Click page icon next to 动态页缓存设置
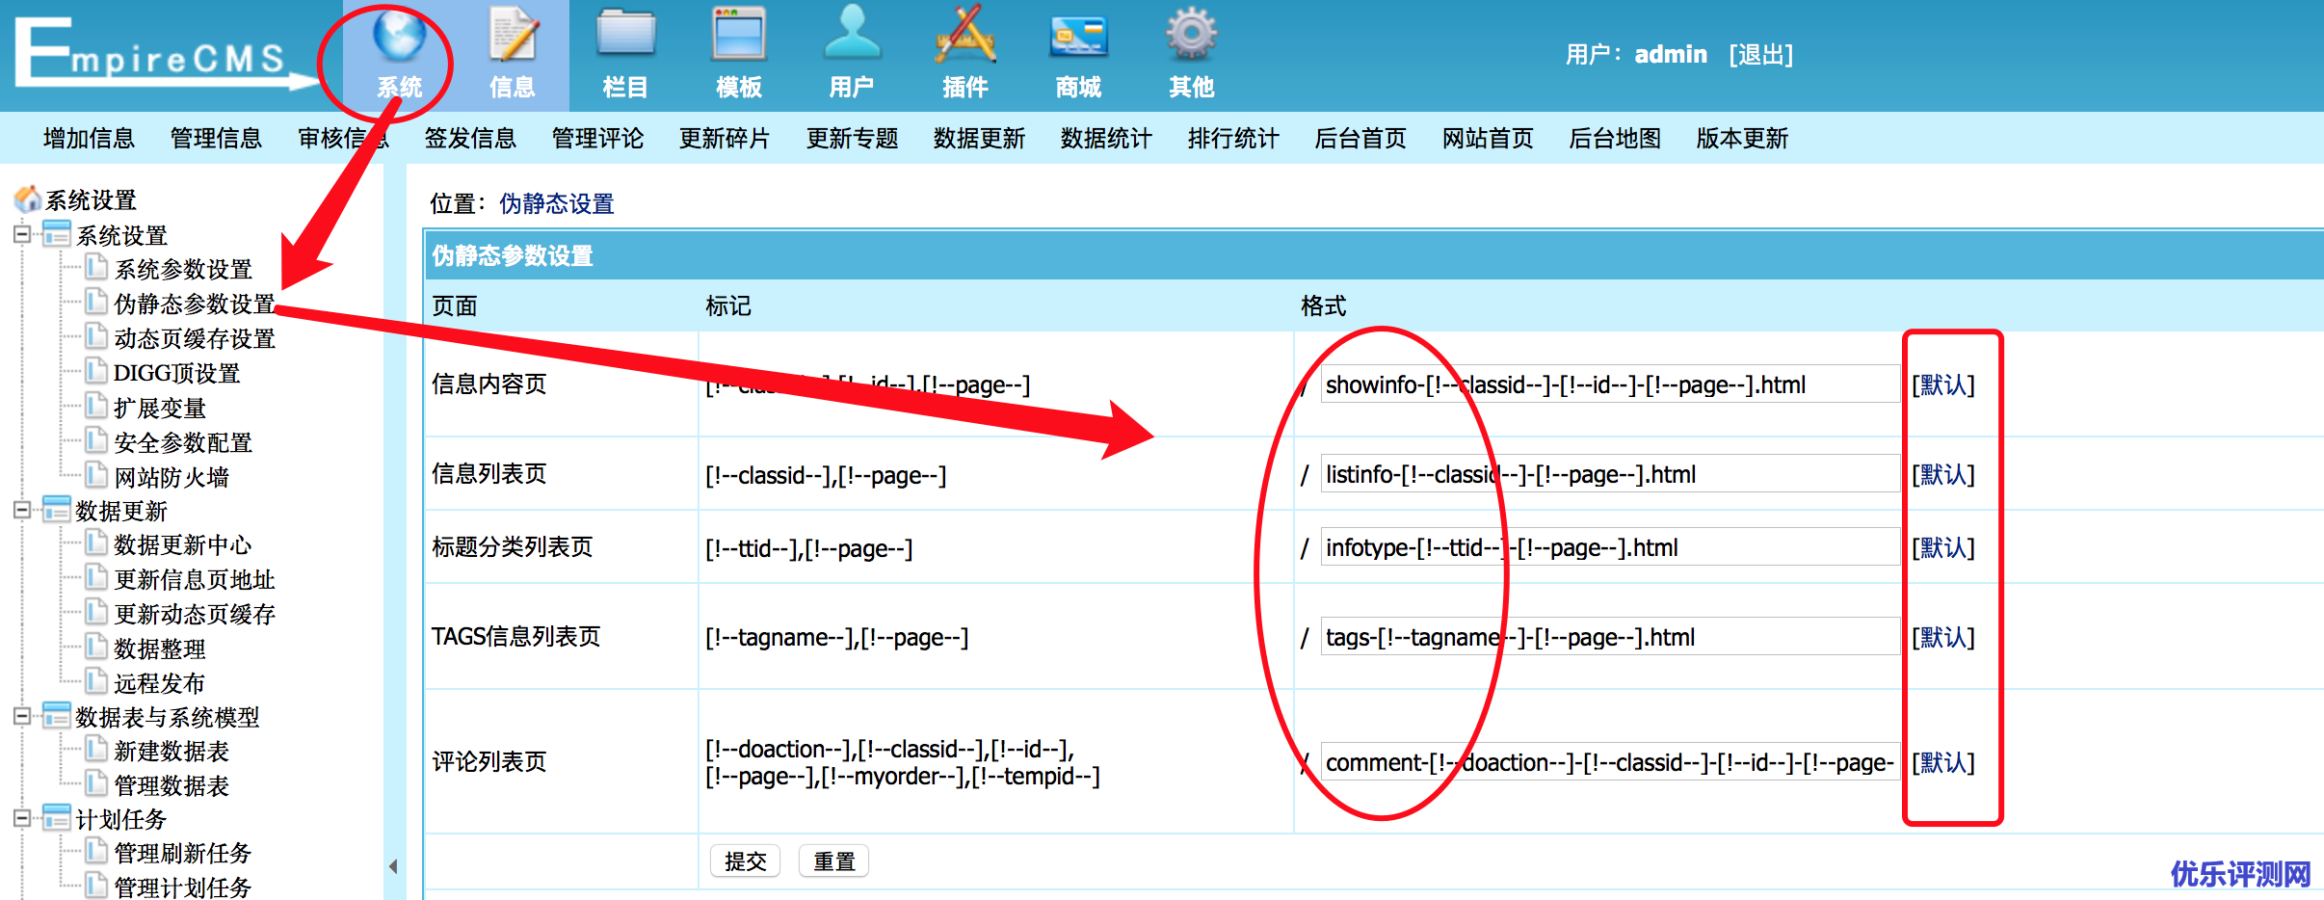2324x900 pixels. [95, 336]
